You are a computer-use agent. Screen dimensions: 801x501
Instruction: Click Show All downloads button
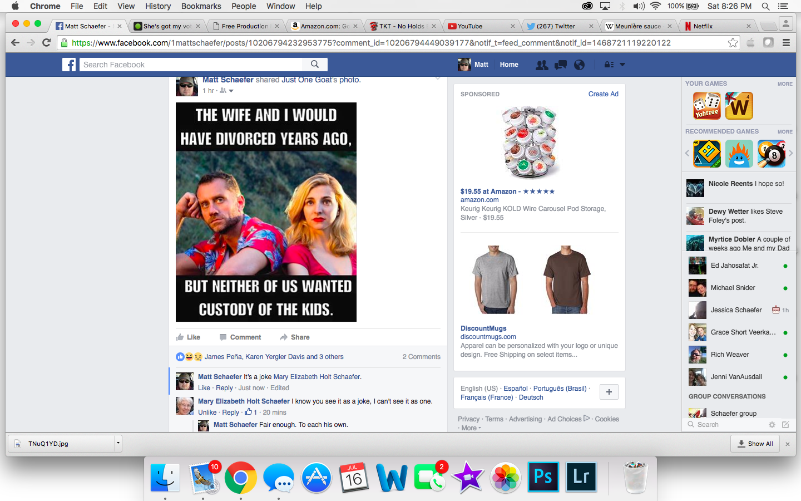click(755, 444)
